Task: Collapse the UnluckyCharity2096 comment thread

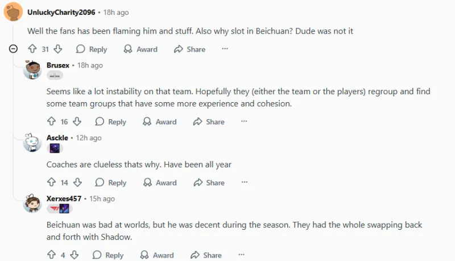Action: 14,49
